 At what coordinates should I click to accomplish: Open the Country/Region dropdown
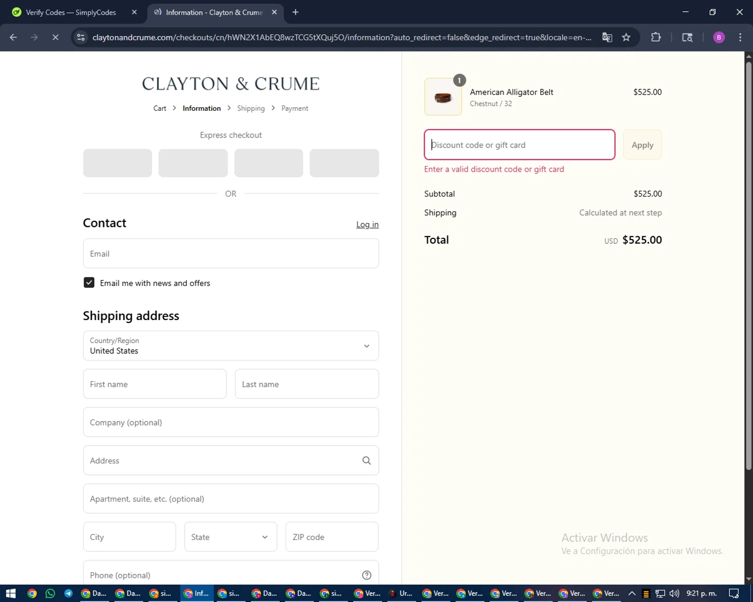(x=231, y=346)
